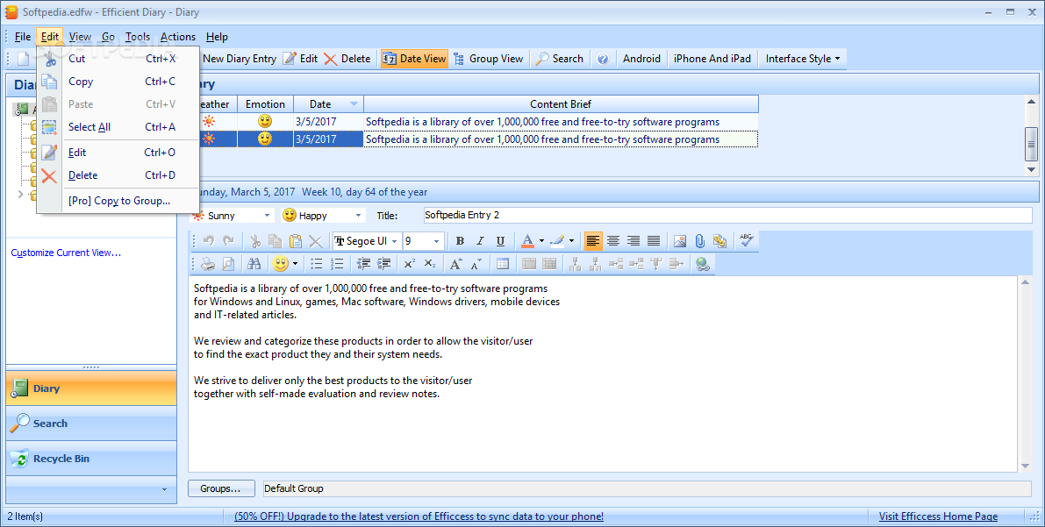Click the Customize Current View link
The width and height of the screenshot is (1045, 527).
click(x=66, y=253)
